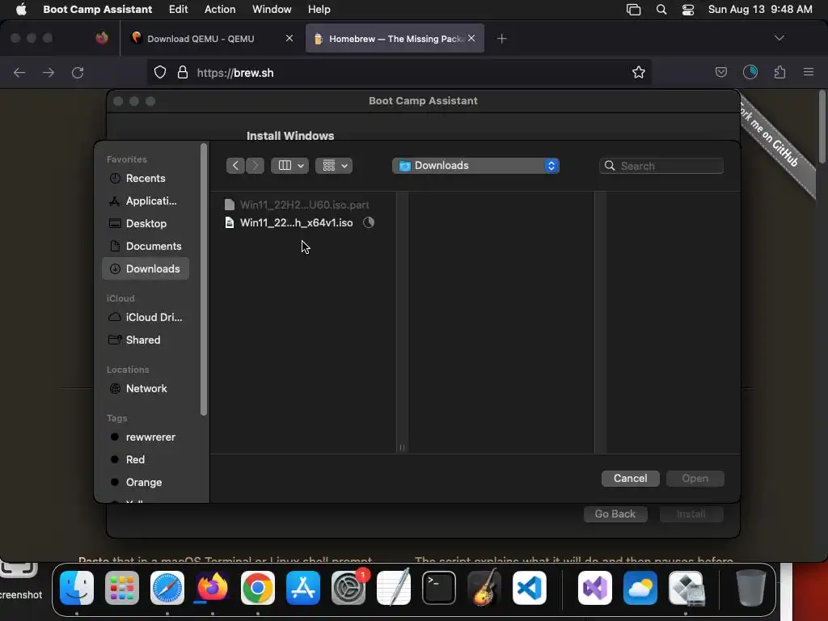
Task: Open the Documents folder in the sidebar
Action: [146, 247]
